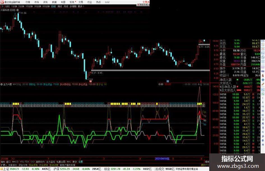Screen dimensions: 265x171
Task: Select the 周线 weekly chart tab
Action: point(60,6)
